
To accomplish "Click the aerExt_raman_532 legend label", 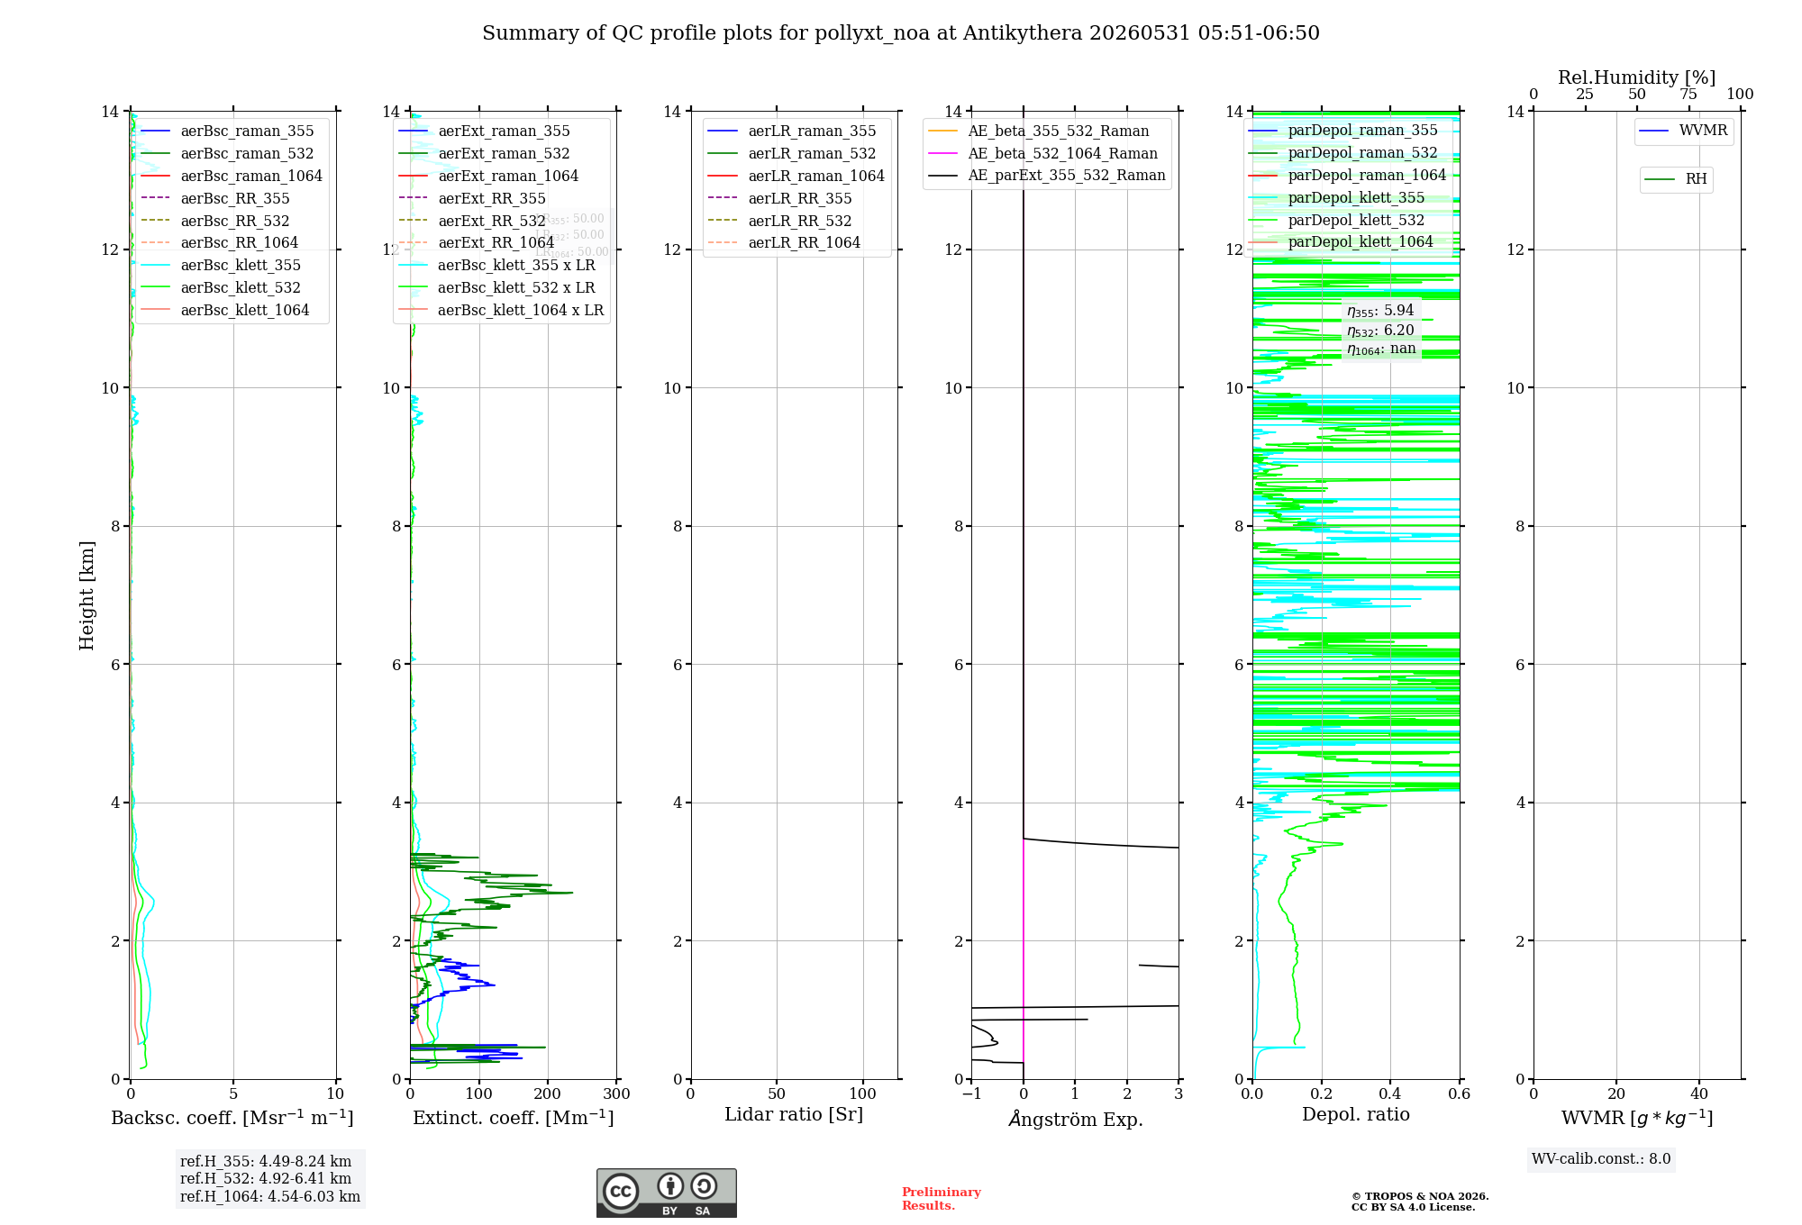I will (504, 154).
